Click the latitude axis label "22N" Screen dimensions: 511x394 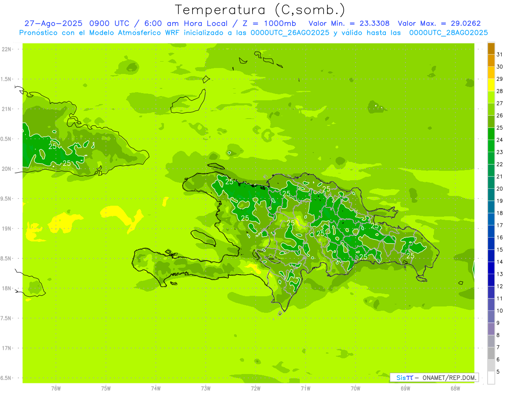coord(6,49)
